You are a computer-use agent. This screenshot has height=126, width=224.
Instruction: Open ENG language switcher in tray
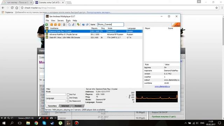tap(202, 123)
